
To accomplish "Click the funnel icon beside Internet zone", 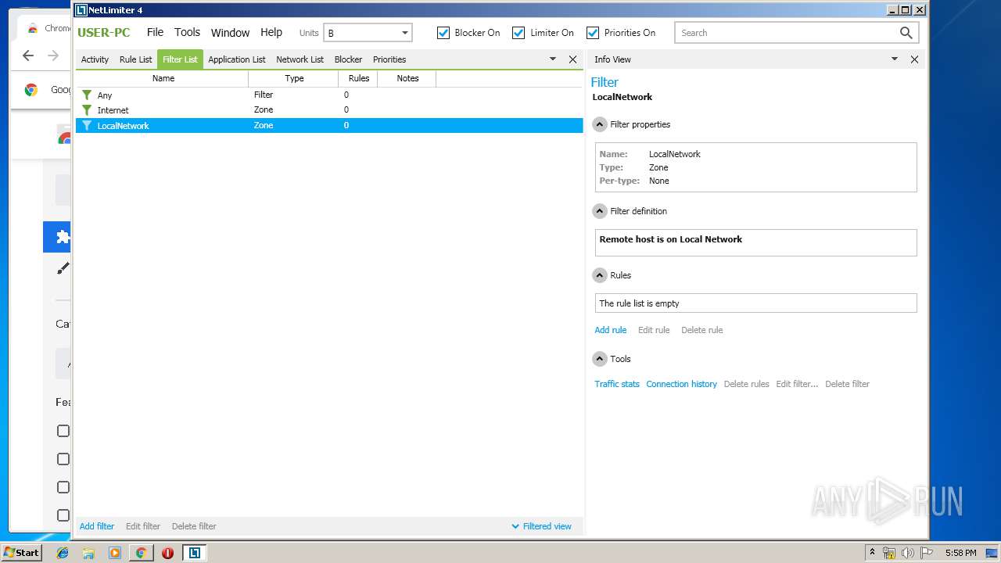I will click(x=87, y=110).
